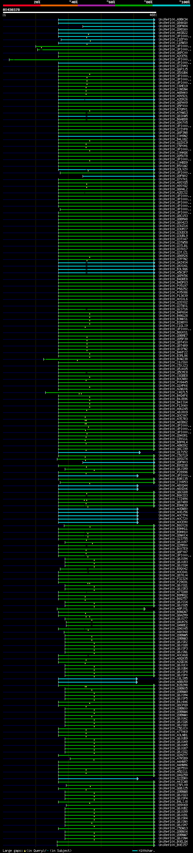The height and width of the screenshot is (853, 193).
Task: Click hit label UniRef100_A0CEH0
Action: click(x=173, y=522)
